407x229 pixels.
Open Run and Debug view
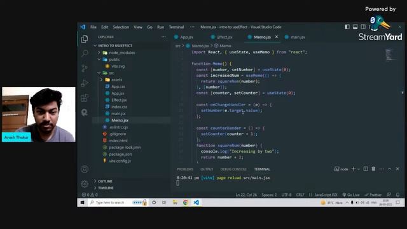click(x=85, y=83)
